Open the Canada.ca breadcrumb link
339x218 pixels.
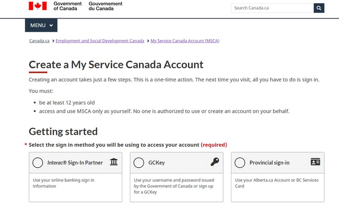(39, 41)
